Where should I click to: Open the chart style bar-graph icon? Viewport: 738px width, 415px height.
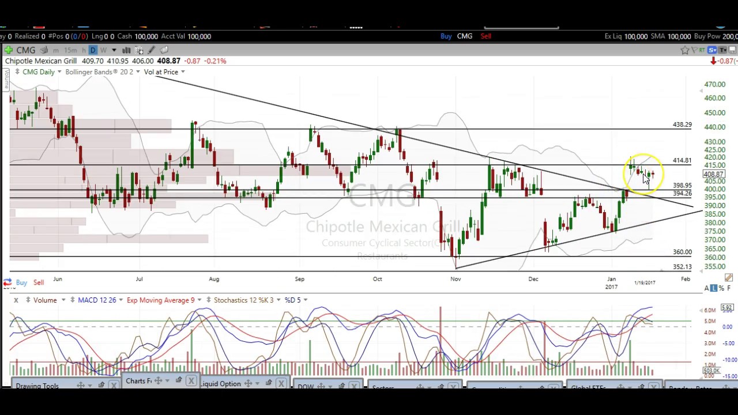[x=126, y=50]
